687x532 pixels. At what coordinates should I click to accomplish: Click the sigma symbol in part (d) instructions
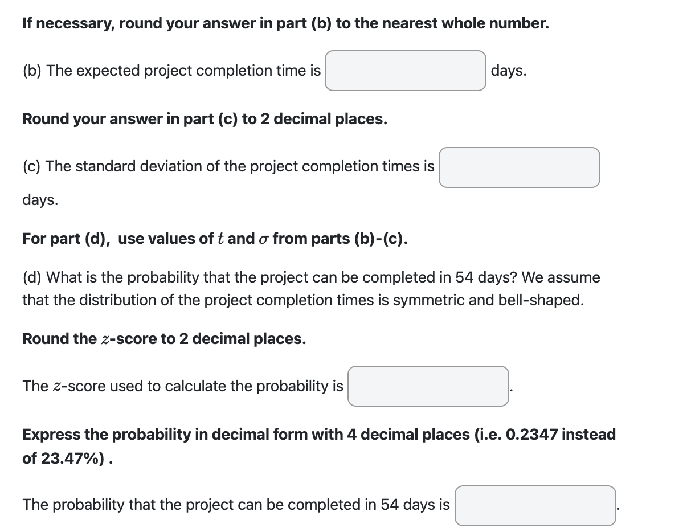pyautogui.click(x=263, y=238)
